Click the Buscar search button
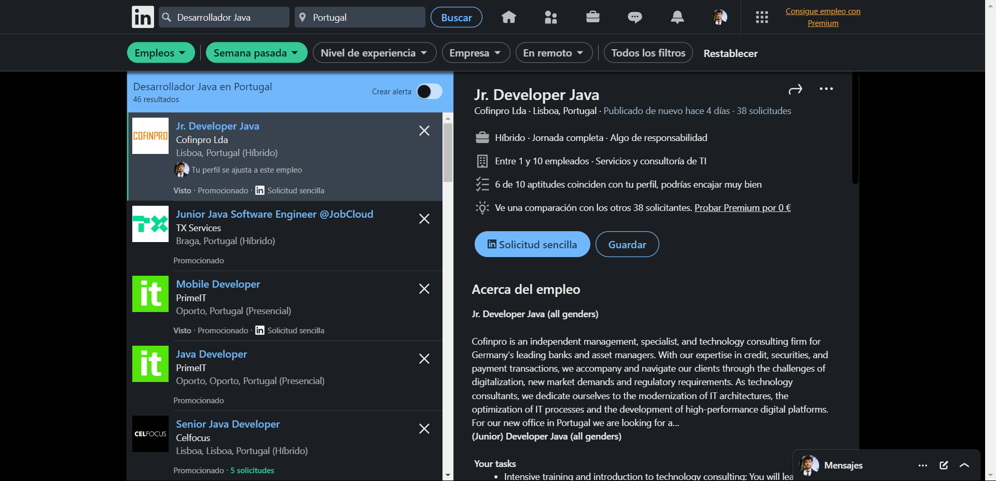996x481 pixels. [457, 17]
